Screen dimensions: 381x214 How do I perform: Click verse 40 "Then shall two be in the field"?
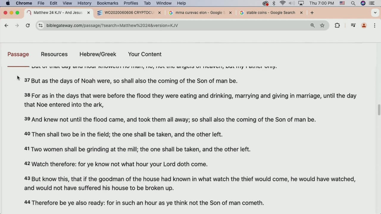pos(123,134)
